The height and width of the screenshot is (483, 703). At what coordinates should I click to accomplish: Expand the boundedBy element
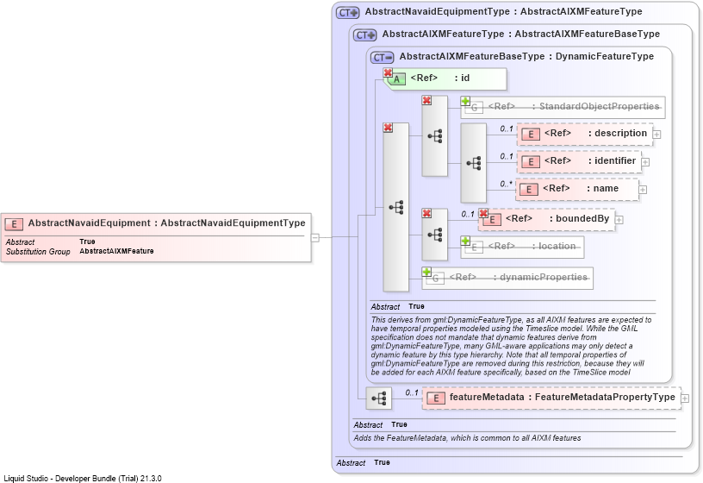point(619,219)
